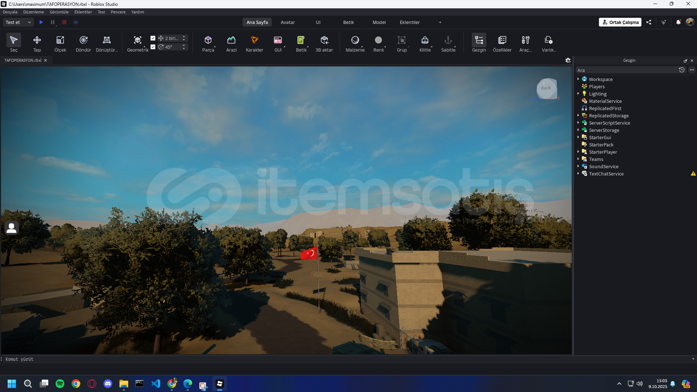Expand the StarterPlayer node
Image resolution: width=697 pixels, height=392 pixels.
pos(578,152)
